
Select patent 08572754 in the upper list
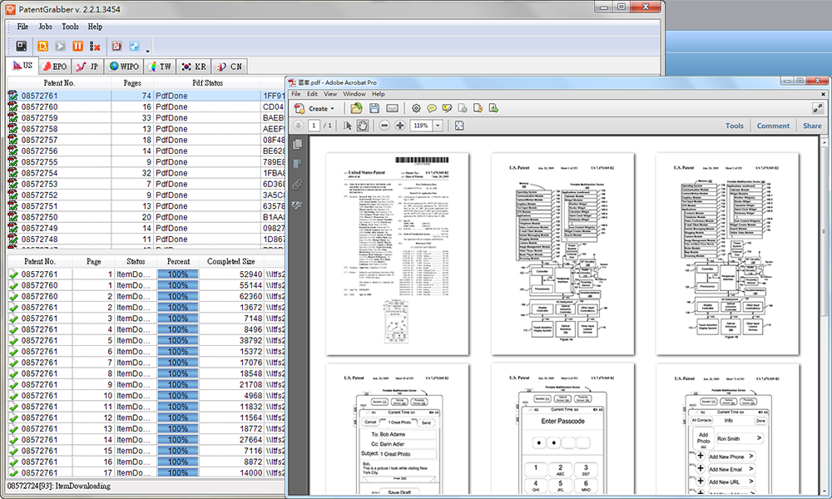coord(146,173)
